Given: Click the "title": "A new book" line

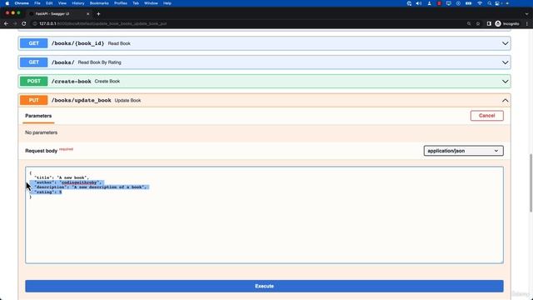Looking at the screenshot, I should pyautogui.click(x=62, y=177).
